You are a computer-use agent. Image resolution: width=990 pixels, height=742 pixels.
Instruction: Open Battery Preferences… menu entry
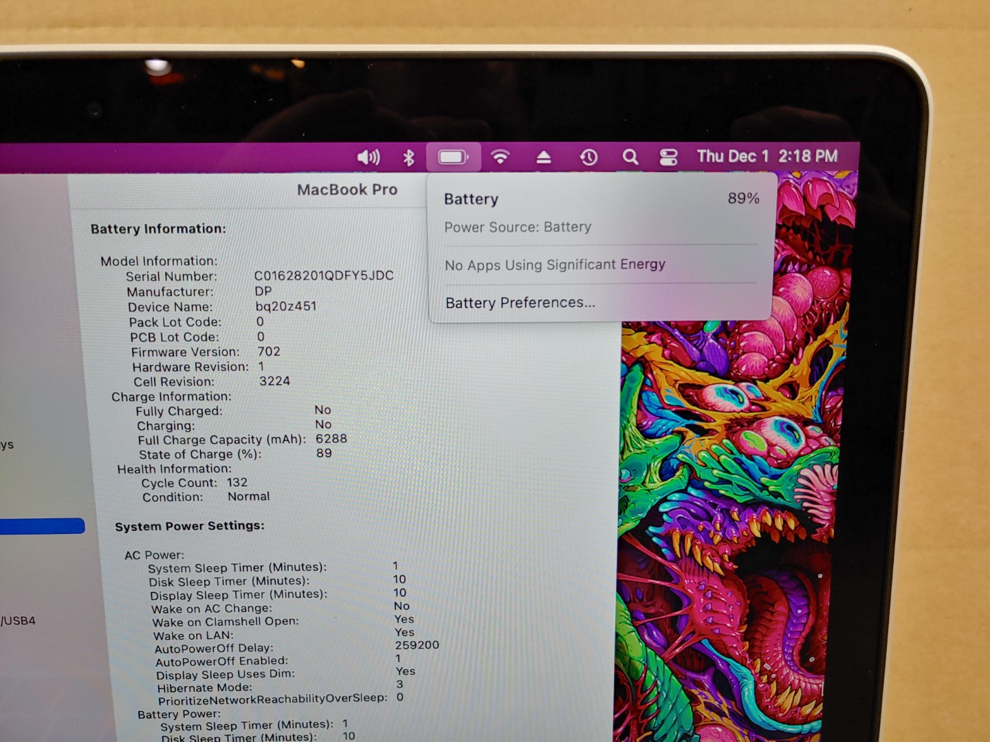pos(520,303)
